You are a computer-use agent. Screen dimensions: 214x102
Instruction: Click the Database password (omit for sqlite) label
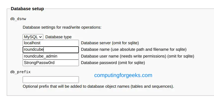tap(113, 63)
